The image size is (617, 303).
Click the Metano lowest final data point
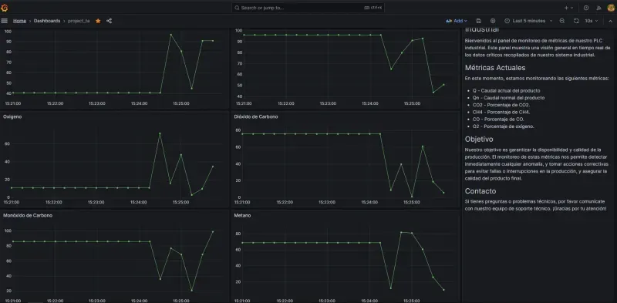point(443,290)
